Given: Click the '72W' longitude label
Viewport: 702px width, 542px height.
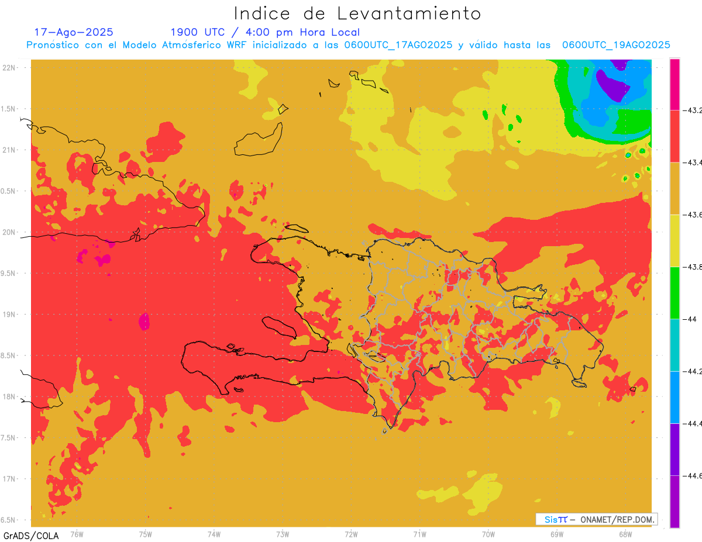Looking at the screenshot, I should pos(351,534).
